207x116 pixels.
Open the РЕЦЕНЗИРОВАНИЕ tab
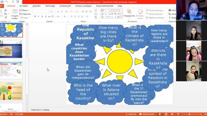(104, 6)
